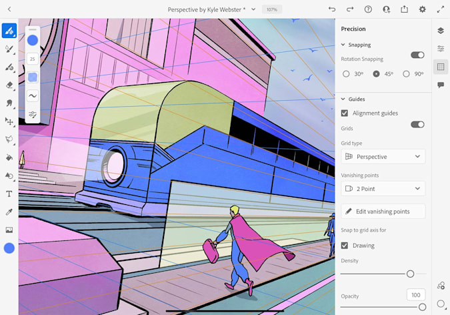This screenshot has height=315, width=450.
Task: Click the Redo arrow
Action: click(350, 9)
